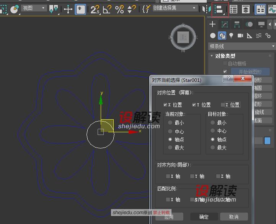This screenshot has height=224, width=276.
Task: Select 最大 under 当前对象
Action: (170, 147)
